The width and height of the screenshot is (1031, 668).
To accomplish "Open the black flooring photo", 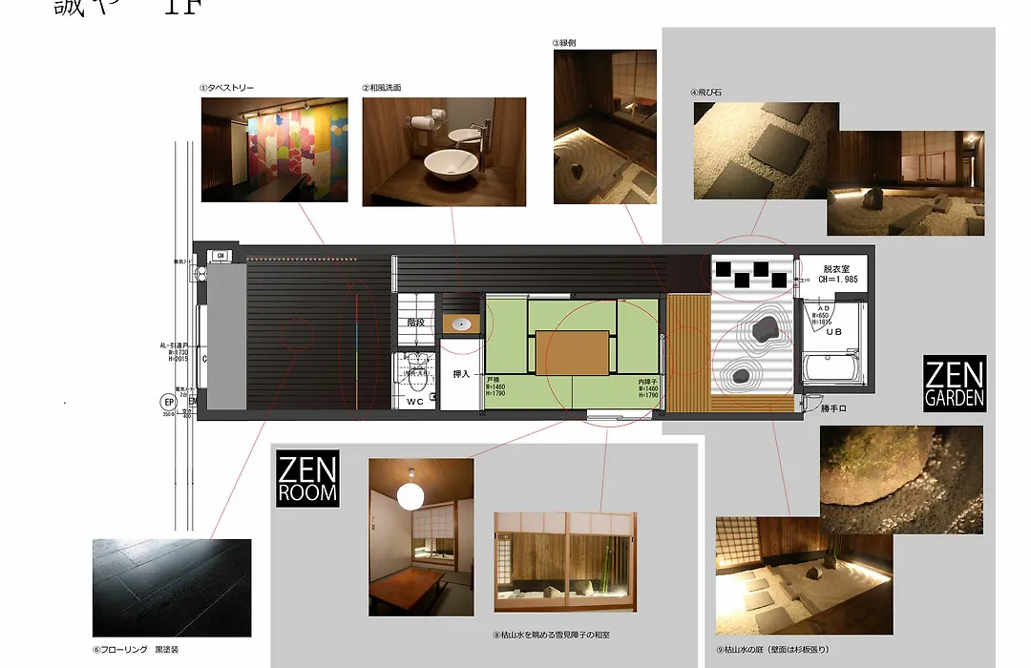I will pyautogui.click(x=172, y=588).
